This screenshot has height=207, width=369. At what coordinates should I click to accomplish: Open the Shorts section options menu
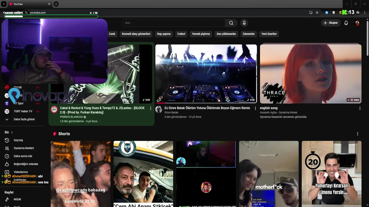(357, 134)
